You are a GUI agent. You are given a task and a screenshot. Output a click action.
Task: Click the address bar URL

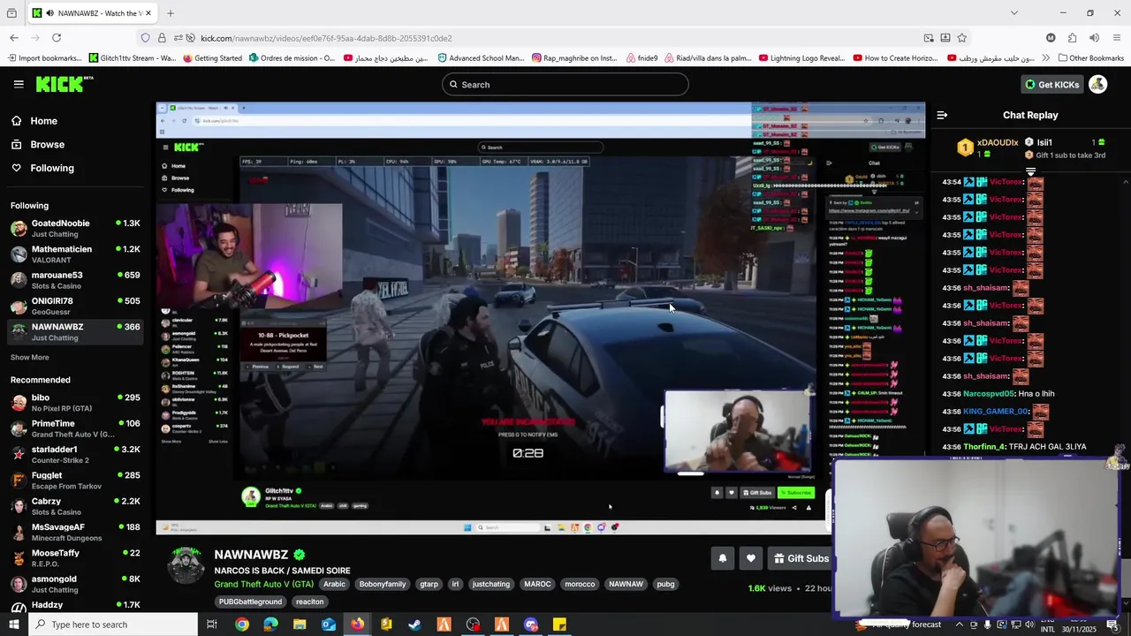(x=326, y=38)
